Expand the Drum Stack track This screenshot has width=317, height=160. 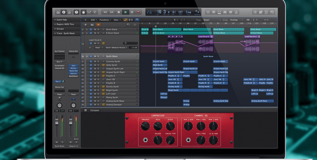(87, 29)
